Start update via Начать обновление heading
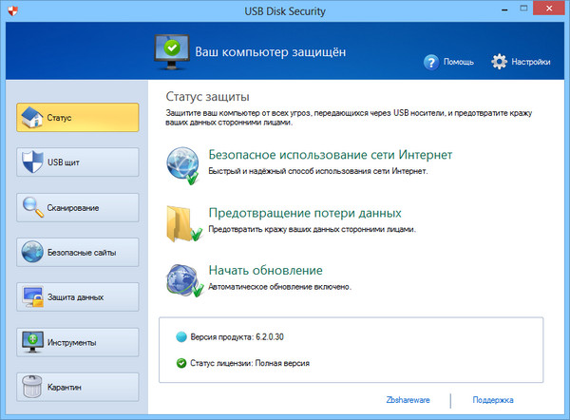Viewport: 570px width, 420px height. tap(265, 270)
